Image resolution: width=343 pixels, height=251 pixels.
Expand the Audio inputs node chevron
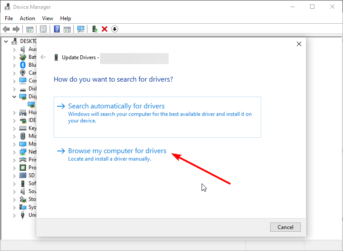tap(14, 50)
